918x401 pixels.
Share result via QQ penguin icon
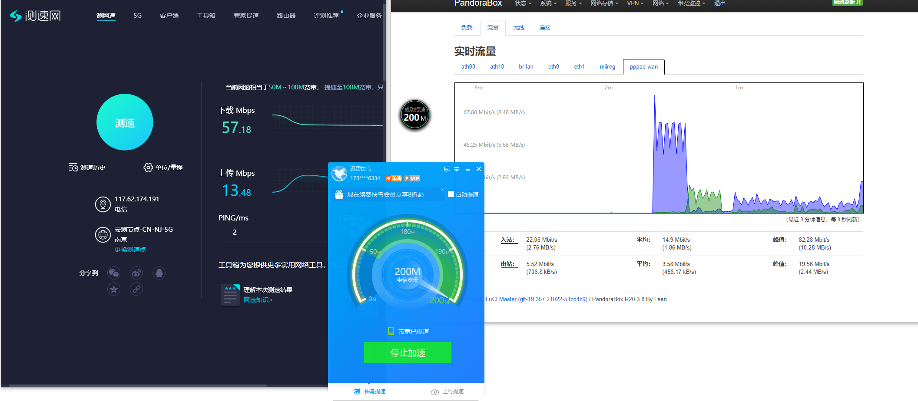coord(159,273)
